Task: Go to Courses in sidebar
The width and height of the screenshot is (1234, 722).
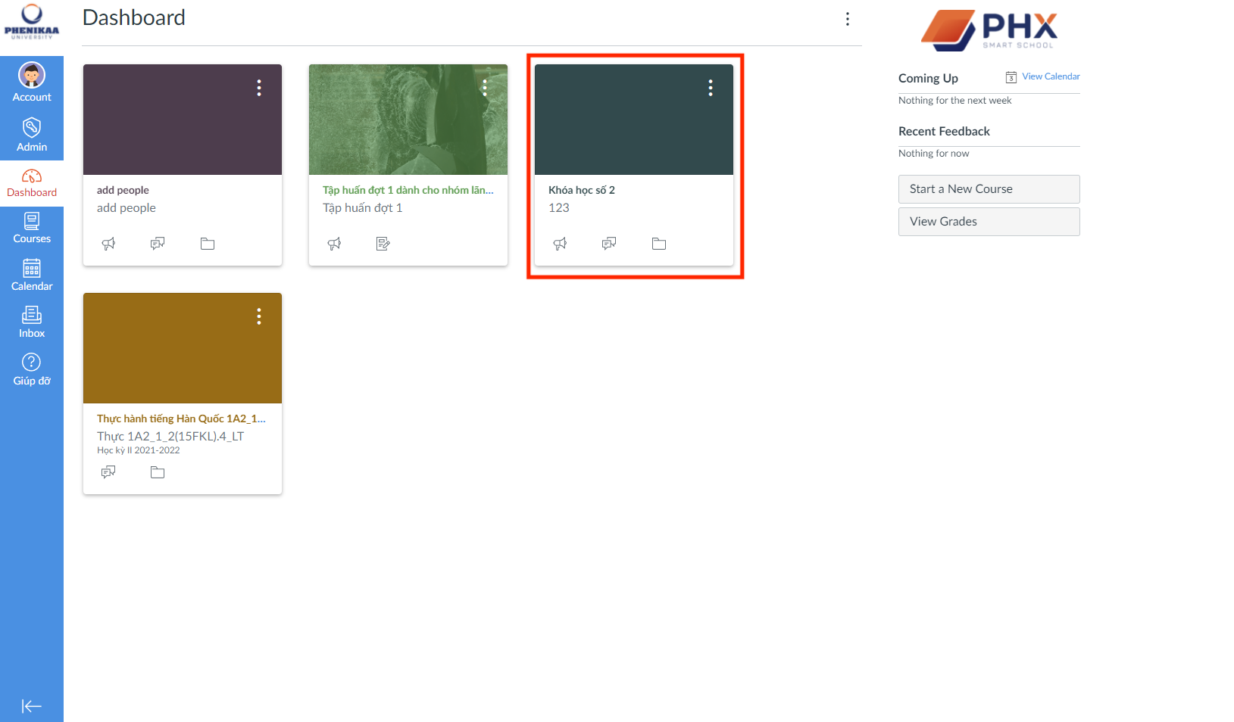Action: pyautogui.click(x=32, y=227)
